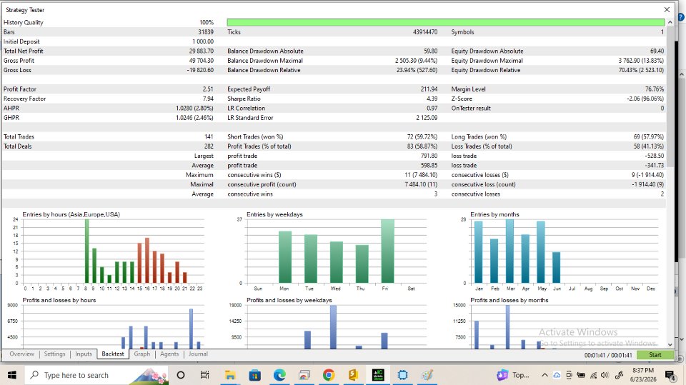This screenshot has width=686, height=385.
Task: Click the Margin Level value 76.76%
Action: pos(654,89)
